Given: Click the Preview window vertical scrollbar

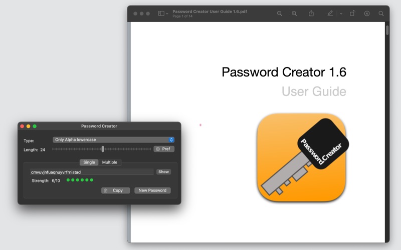Looking at the screenshot, I should coord(387,30).
